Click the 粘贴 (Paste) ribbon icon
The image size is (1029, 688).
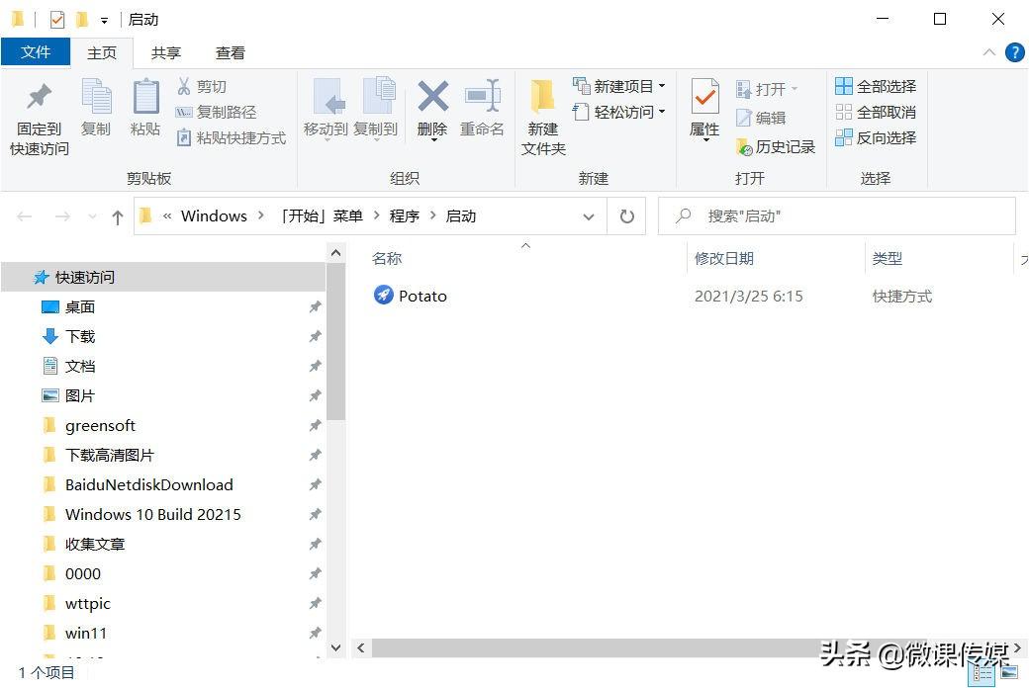pyautogui.click(x=145, y=108)
